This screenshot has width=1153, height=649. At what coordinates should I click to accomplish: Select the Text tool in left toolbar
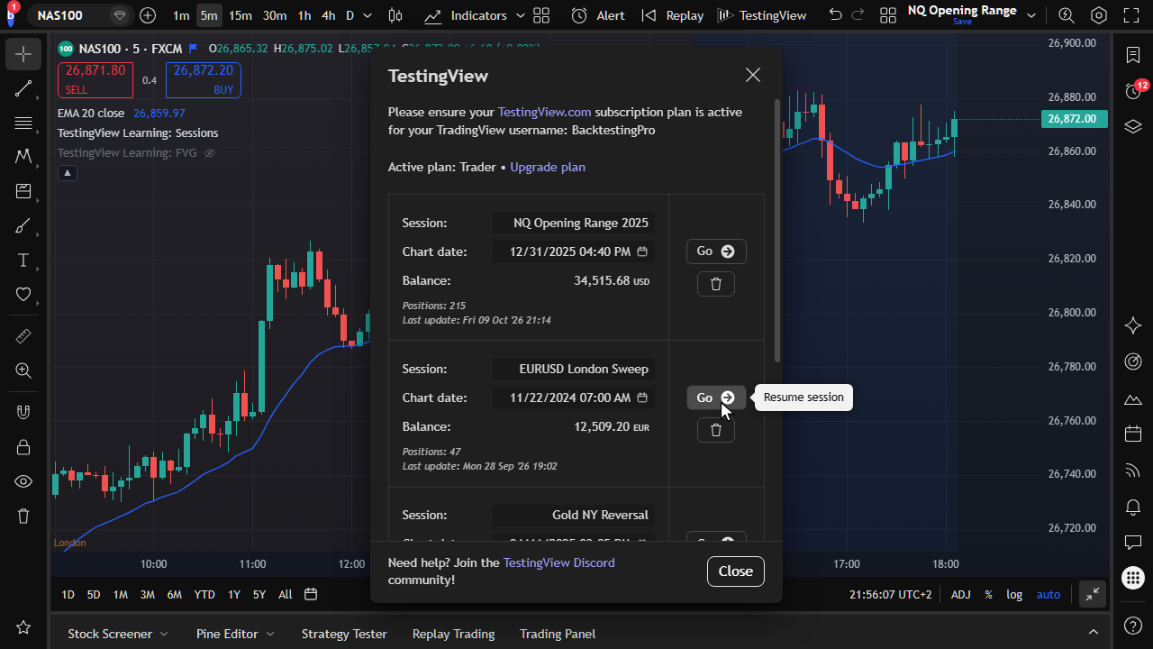[x=23, y=261]
